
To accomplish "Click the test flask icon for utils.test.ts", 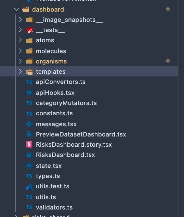I will 29,187.
